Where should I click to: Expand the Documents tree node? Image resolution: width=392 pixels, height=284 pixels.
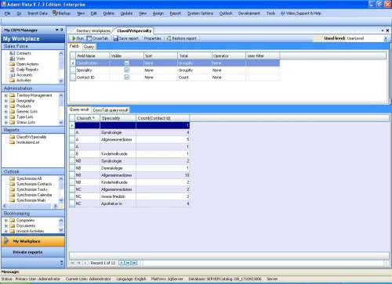pyautogui.click(x=6, y=226)
